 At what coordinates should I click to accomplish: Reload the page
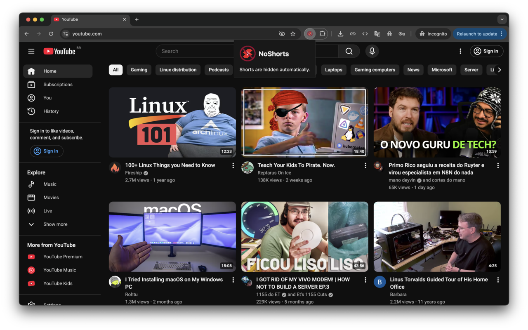[51, 34]
